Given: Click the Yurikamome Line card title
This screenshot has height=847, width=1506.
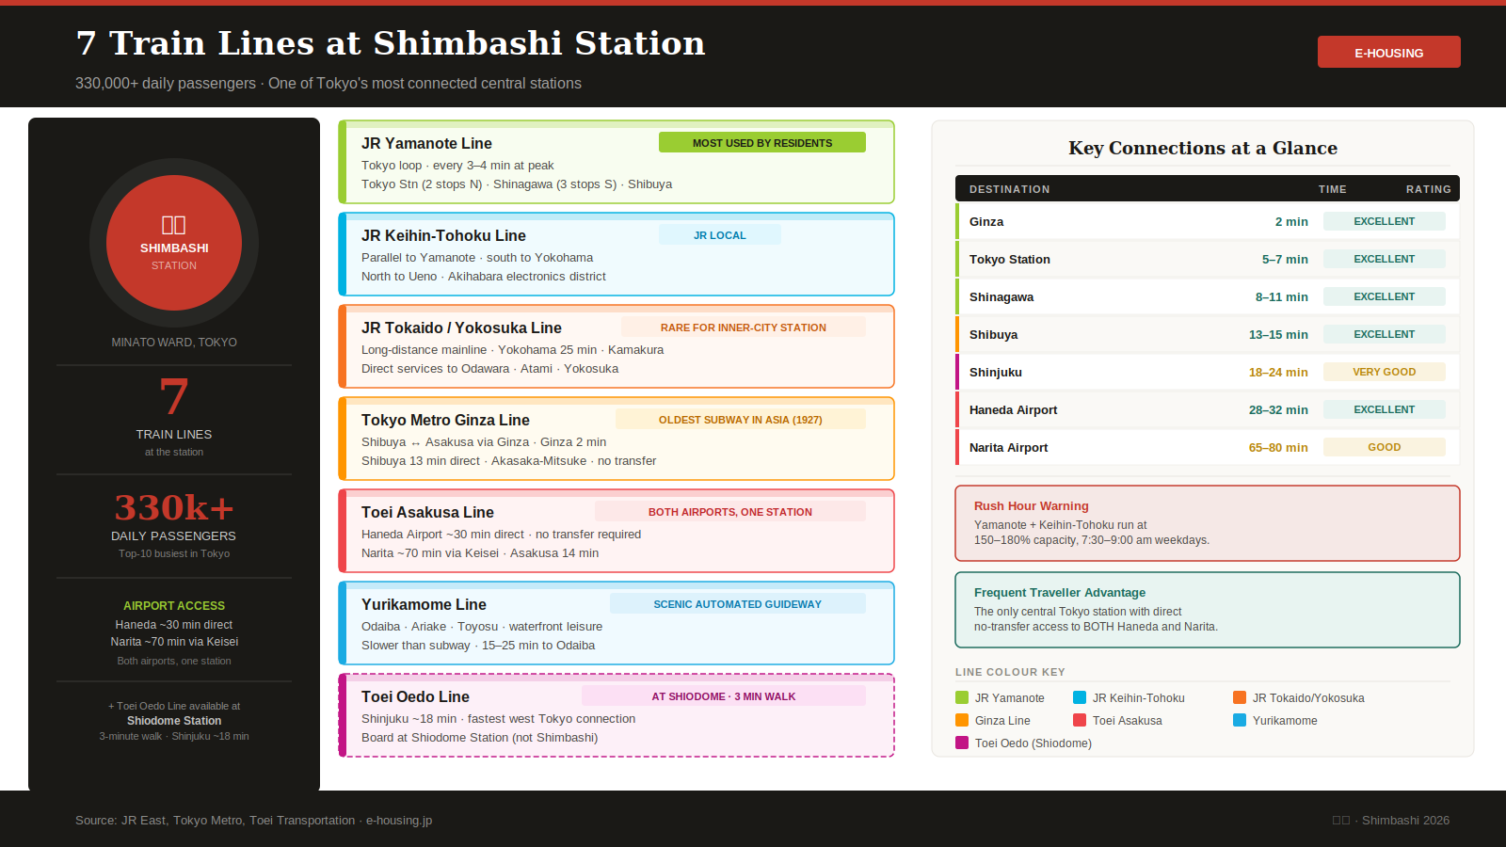Looking at the screenshot, I should tap(424, 604).
